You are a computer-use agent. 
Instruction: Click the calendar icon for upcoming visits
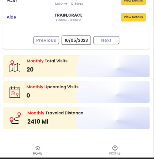coord(15,92)
